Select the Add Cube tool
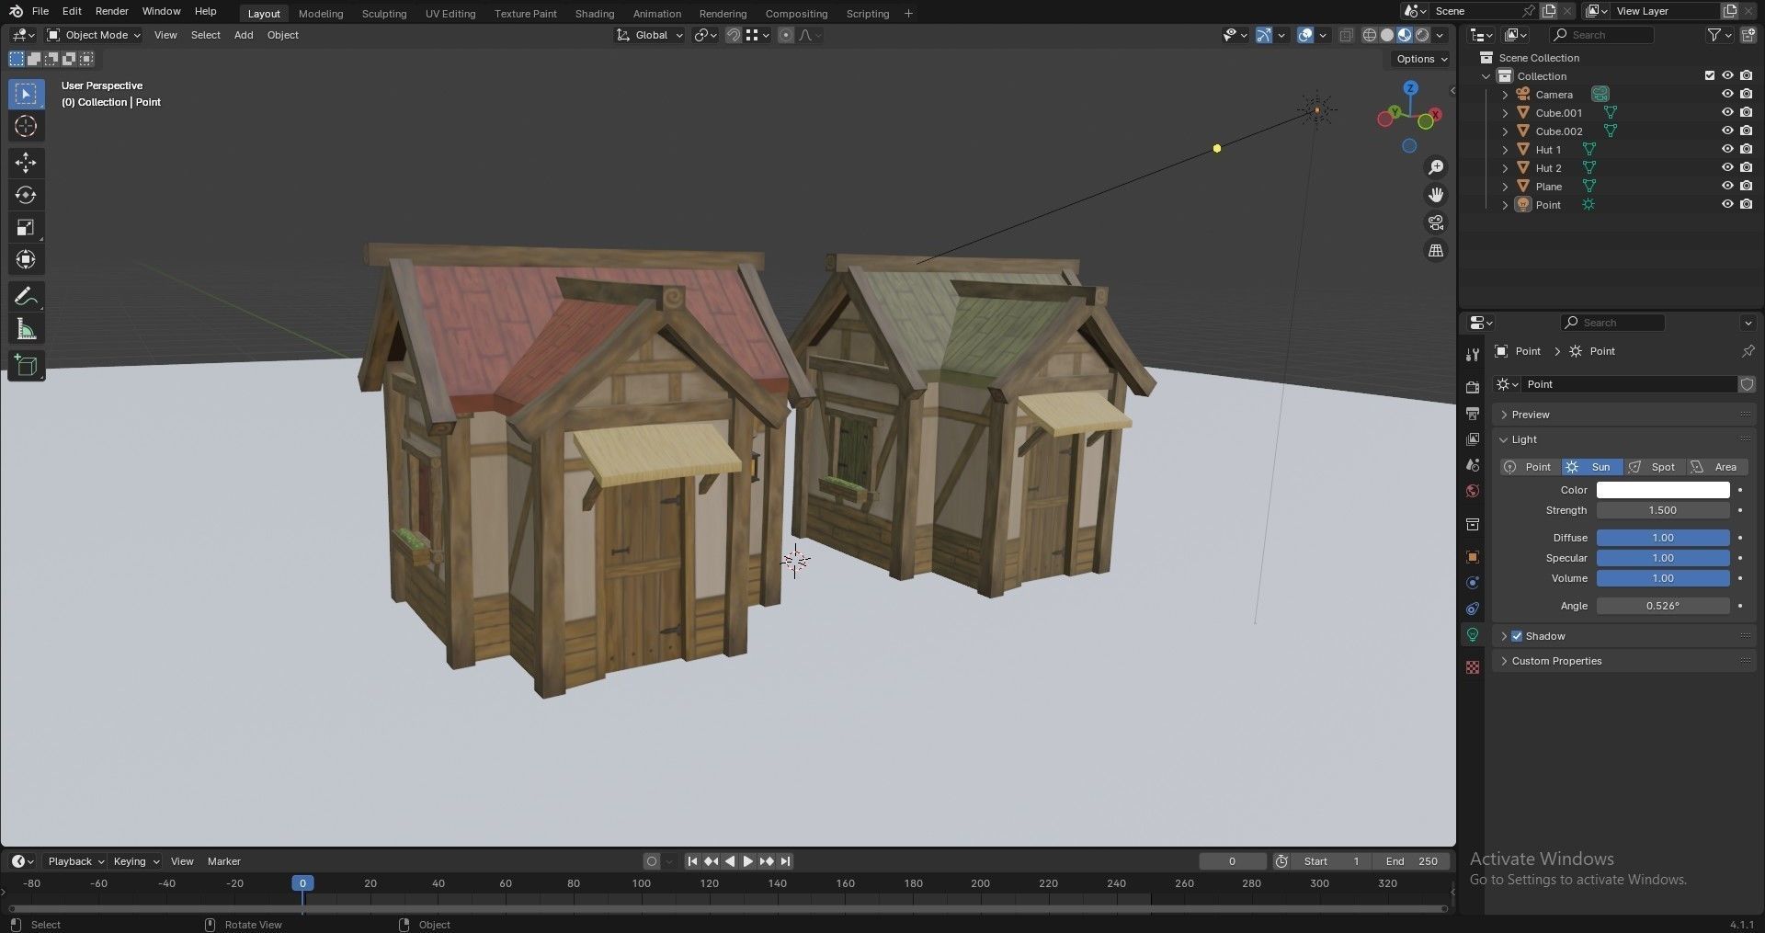1765x933 pixels. pos(26,365)
